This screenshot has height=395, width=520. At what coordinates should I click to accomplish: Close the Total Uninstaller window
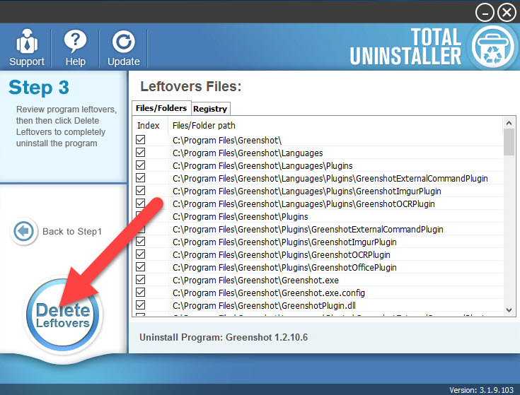pos(507,13)
